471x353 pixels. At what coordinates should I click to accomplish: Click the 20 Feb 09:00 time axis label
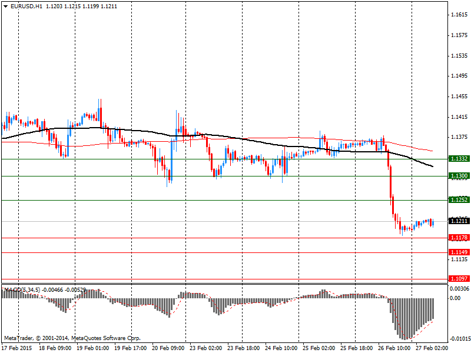(x=168, y=348)
